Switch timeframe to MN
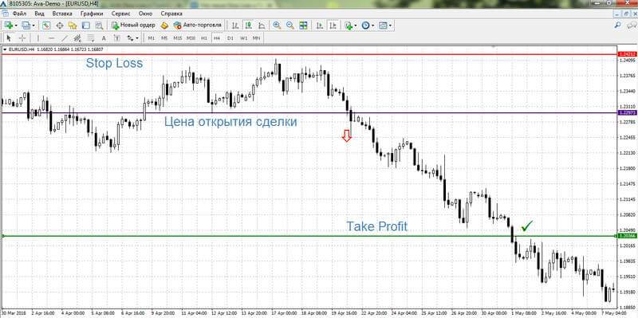The width and height of the screenshot is (638, 318). click(256, 38)
